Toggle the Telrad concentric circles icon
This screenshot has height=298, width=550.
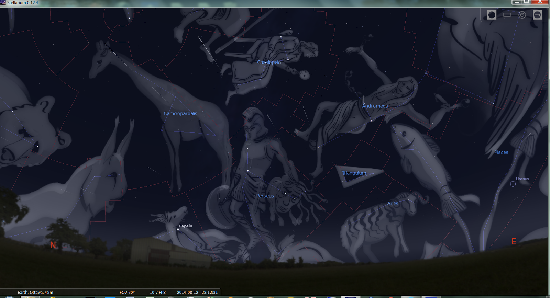coord(522,15)
